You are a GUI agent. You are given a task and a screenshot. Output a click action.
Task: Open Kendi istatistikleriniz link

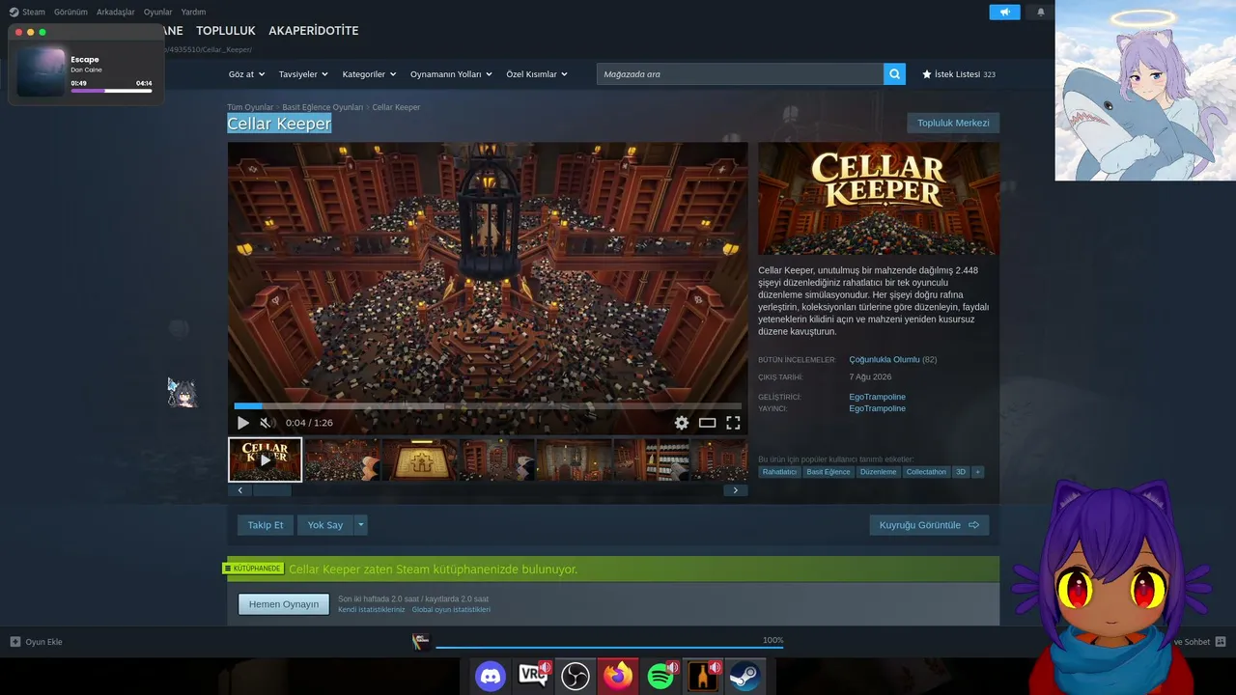click(x=372, y=610)
